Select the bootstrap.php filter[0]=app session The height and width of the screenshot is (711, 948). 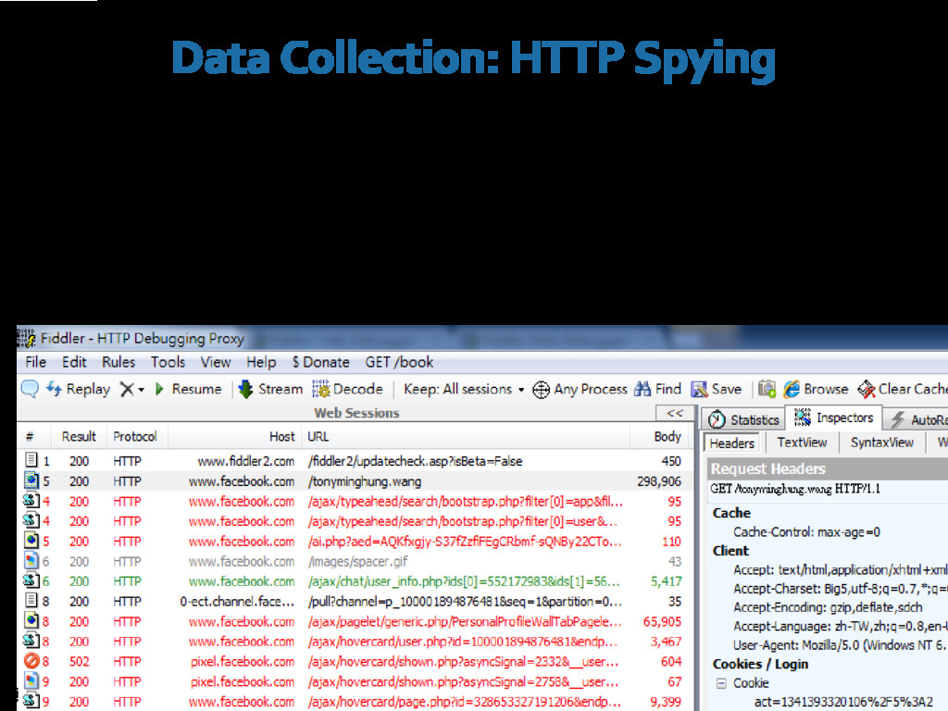pyautogui.click(x=356, y=501)
